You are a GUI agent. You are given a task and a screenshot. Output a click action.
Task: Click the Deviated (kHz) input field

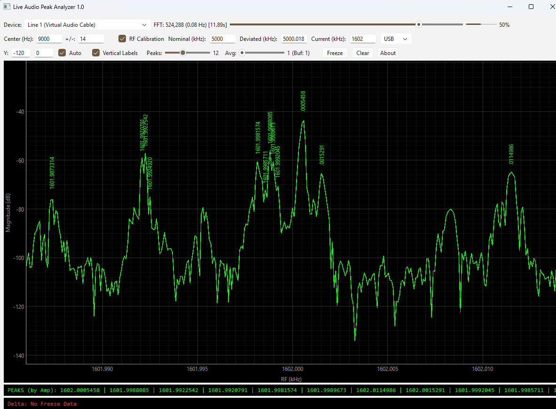tap(294, 39)
